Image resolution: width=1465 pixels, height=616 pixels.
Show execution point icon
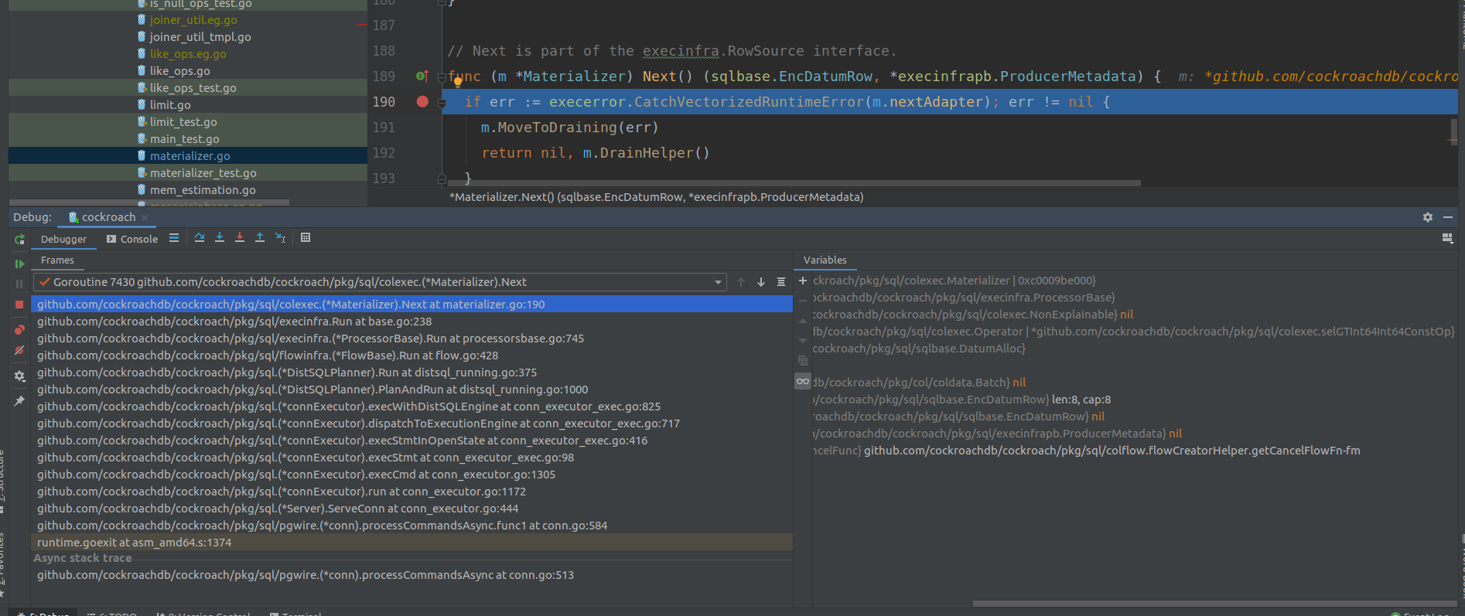[x=174, y=238]
